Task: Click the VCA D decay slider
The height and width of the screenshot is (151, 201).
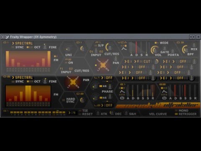Action: click(137, 47)
